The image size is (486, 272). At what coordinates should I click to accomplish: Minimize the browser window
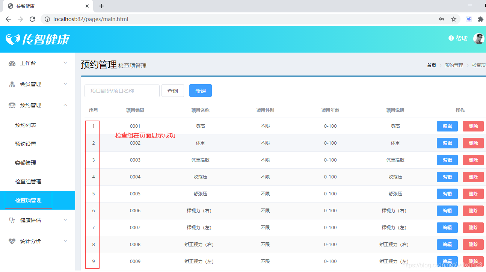coord(470,5)
